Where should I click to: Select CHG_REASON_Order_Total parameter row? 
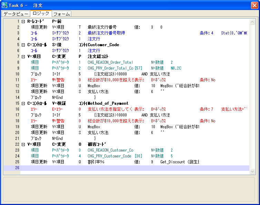pyautogui.click(x=127, y=62)
